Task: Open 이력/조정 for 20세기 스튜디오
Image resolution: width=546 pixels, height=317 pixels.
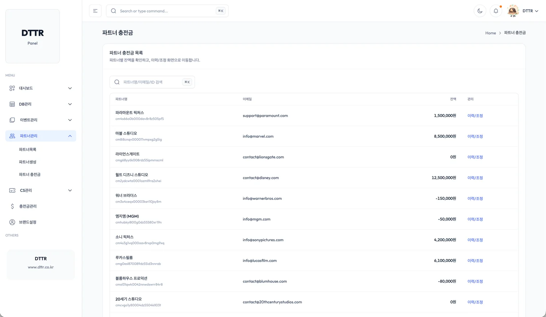Action: pos(475,302)
